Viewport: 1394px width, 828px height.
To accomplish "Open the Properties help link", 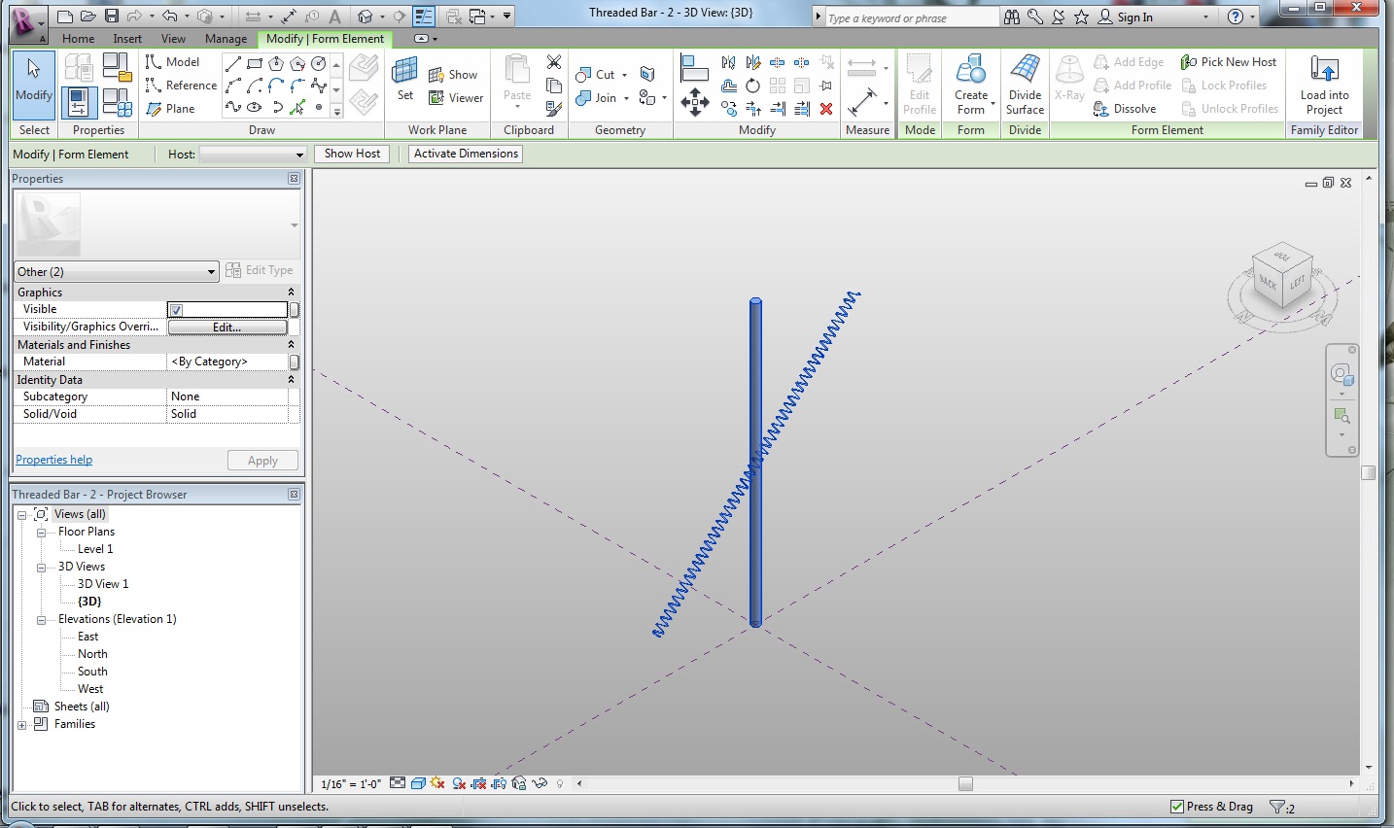I will (54, 460).
